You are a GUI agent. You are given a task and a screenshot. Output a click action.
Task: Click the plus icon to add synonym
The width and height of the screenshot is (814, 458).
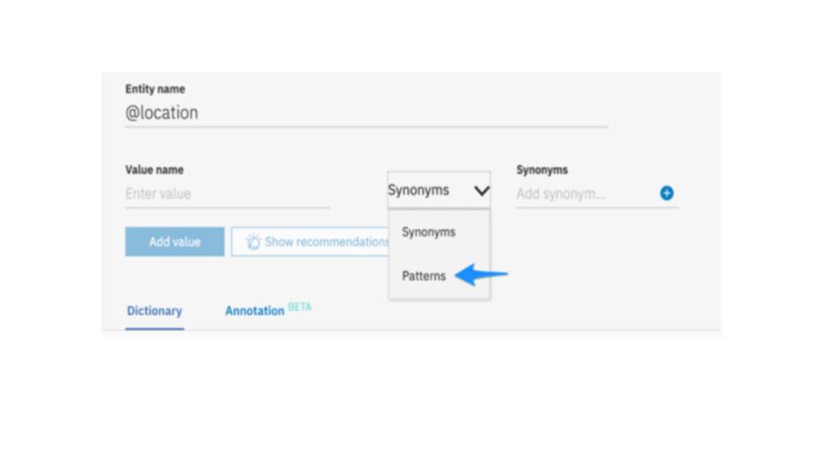point(667,193)
